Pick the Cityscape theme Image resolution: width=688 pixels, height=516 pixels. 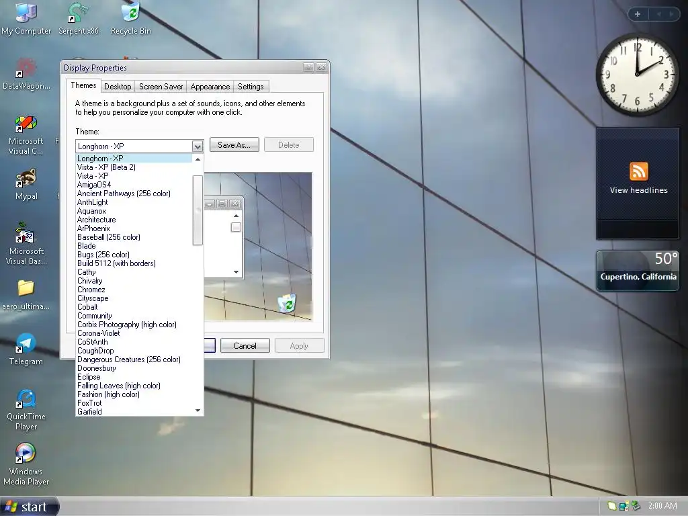[x=134, y=298]
